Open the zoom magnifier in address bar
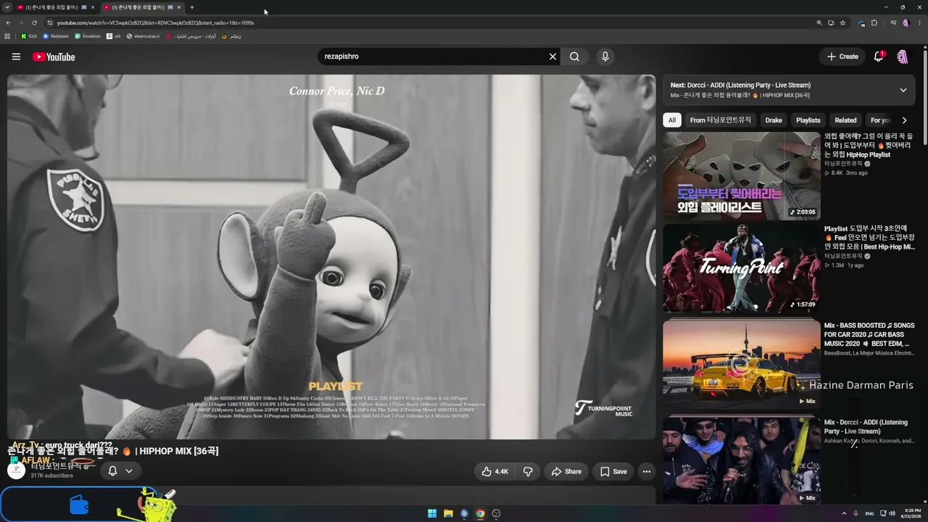928x522 pixels. pos(819,22)
